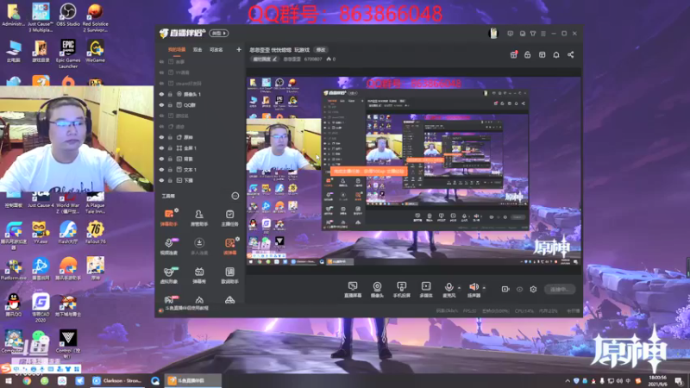Click the share icon in top-right toolbar
Viewport: 690px width, 388px height.
point(571,54)
